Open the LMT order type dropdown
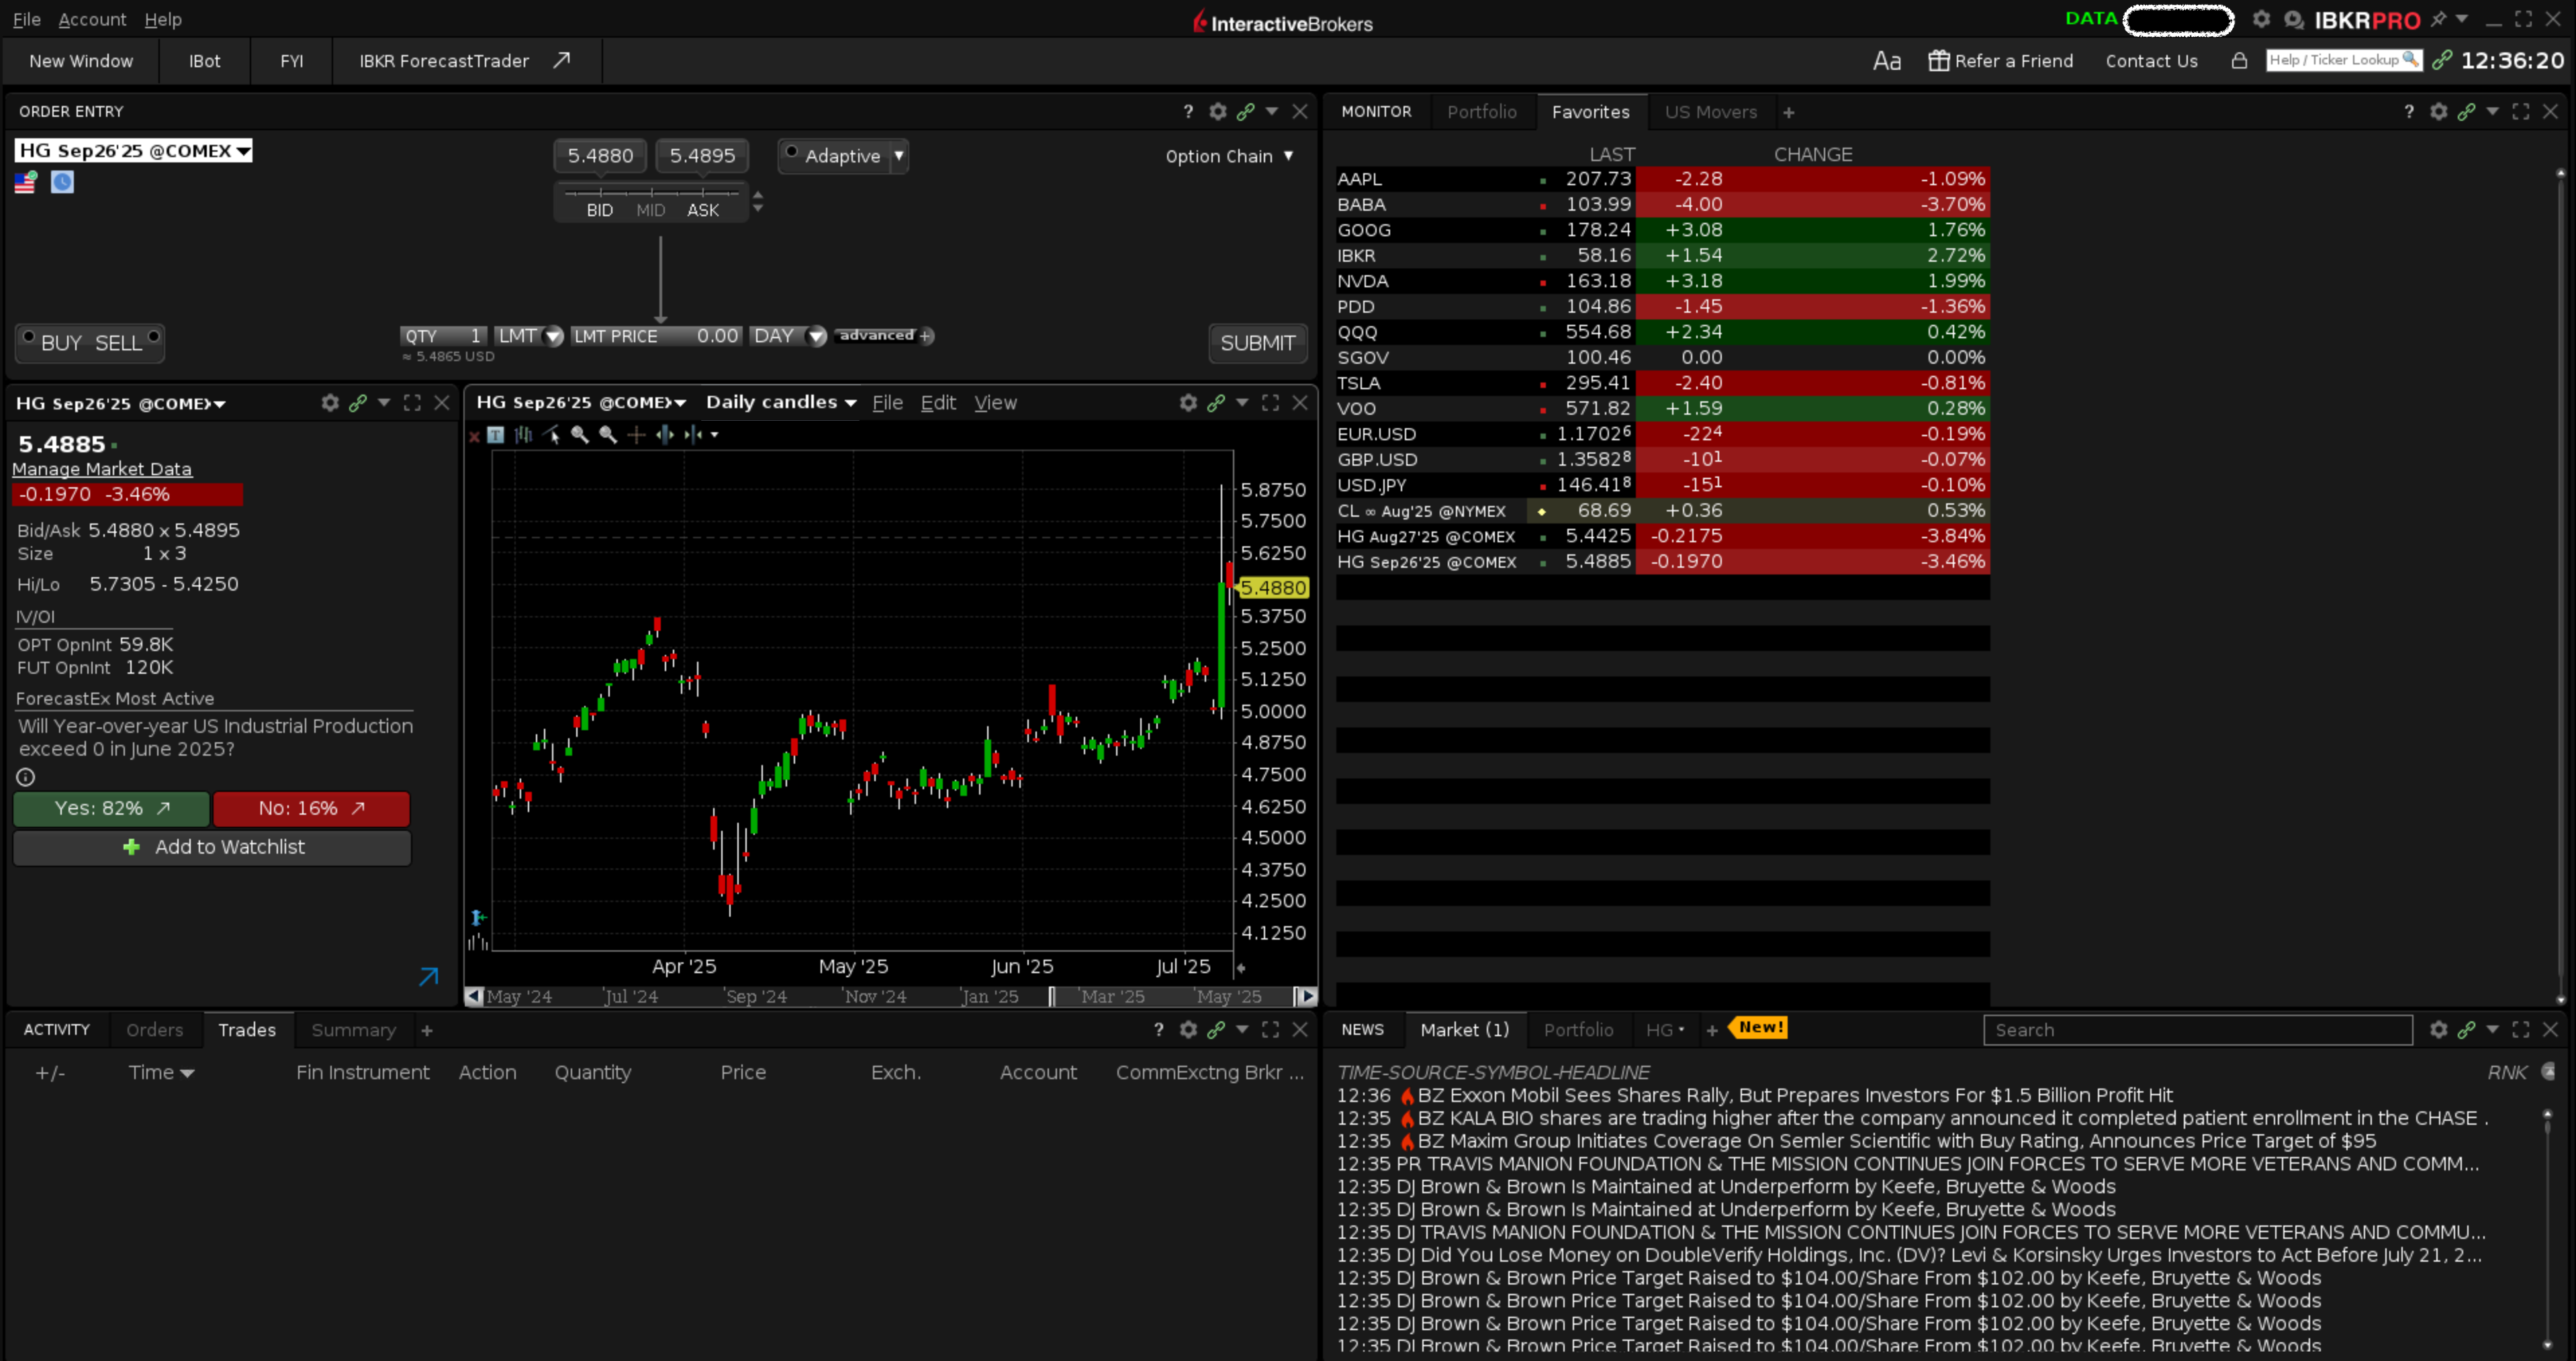The image size is (2576, 1361). coord(553,337)
